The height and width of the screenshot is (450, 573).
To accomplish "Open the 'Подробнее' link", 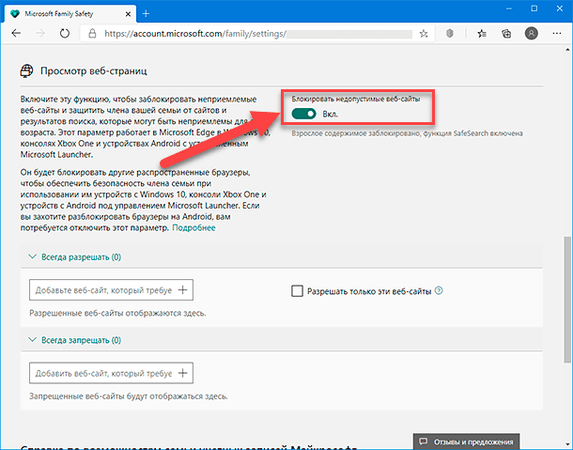I will pos(194,227).
